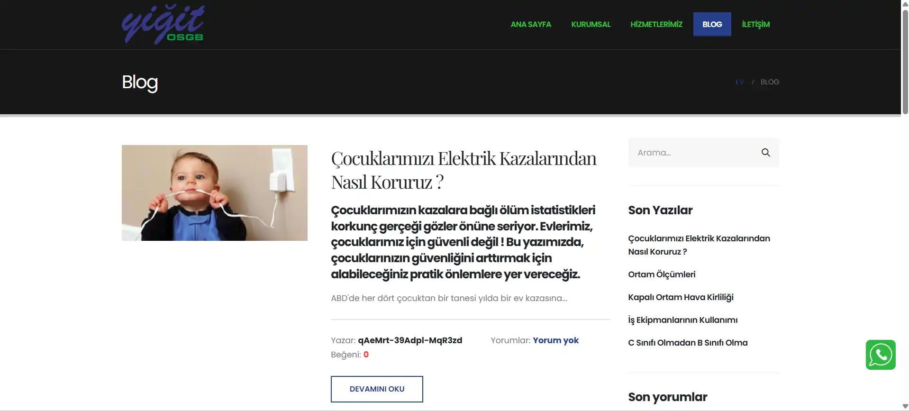Open sidebar link Çocuklarımızı Elektrik Kazalarından Nasıl Koruruz
Screen dimensions: 909x411
tap(699, 245)
